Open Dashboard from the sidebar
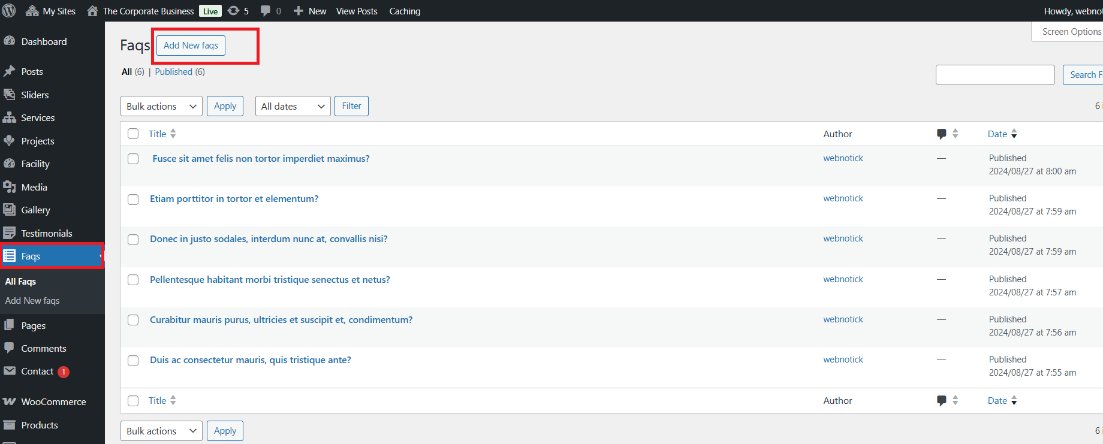1103x444 pixels. 44,41
